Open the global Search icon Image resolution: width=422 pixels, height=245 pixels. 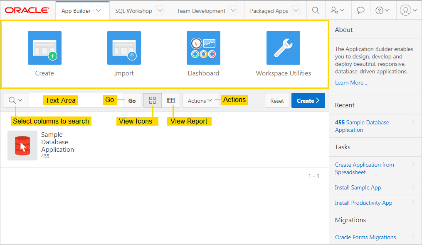pos(316,10)
